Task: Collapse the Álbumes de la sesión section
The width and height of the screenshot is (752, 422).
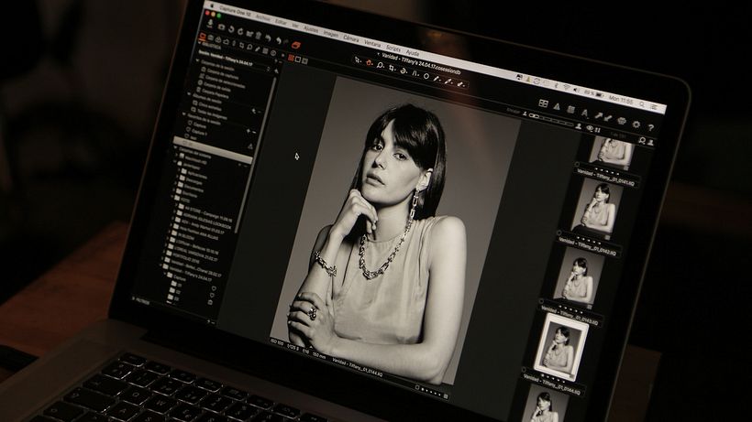Action: pos(189,93)
